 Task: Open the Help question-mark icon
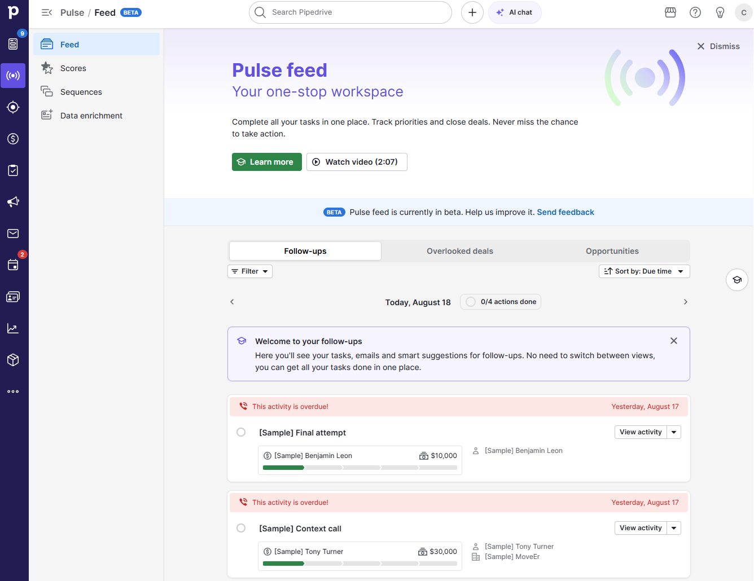(x=695, y=12)
